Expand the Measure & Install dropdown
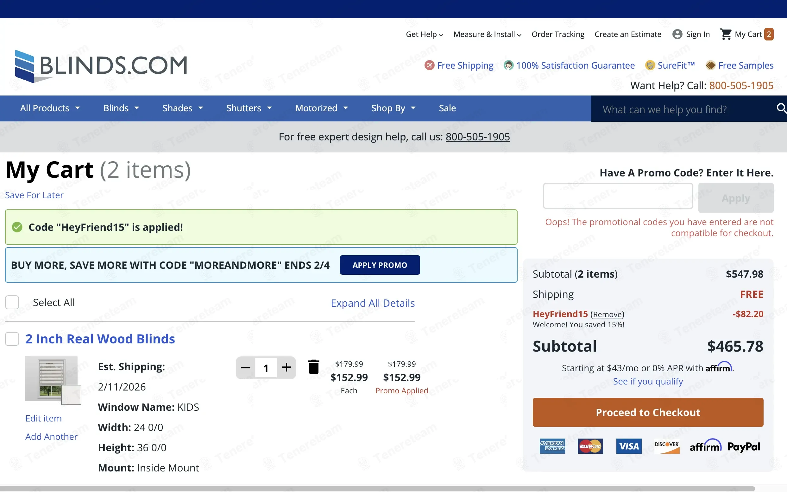 tap(487, 34)
